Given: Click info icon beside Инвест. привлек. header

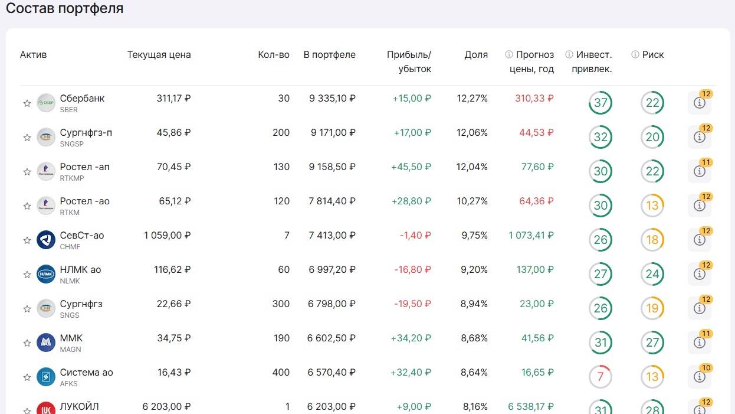Looking at the screenshot, I should (x=569, y=55).
